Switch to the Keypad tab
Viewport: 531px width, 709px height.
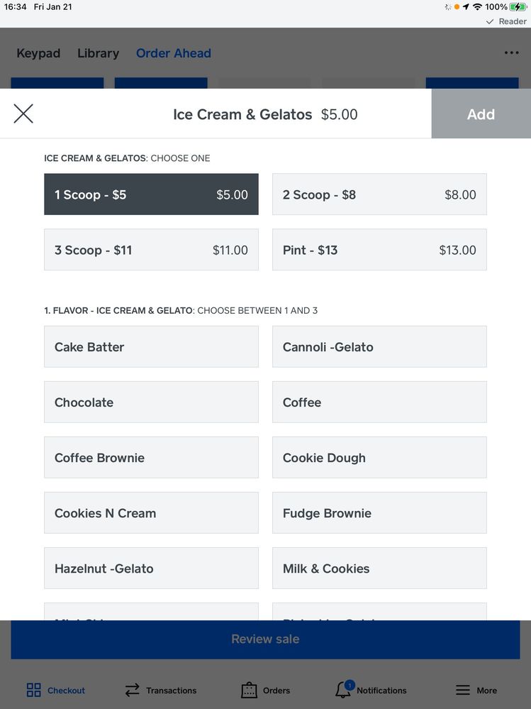(x=38, y=53)
